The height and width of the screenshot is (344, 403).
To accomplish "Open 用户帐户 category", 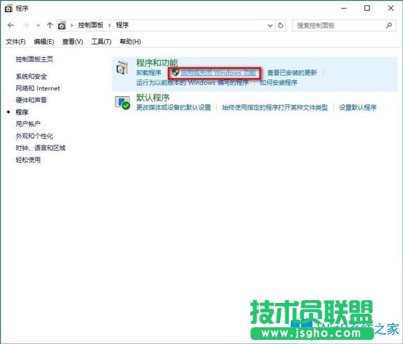I will coord(28,124).
